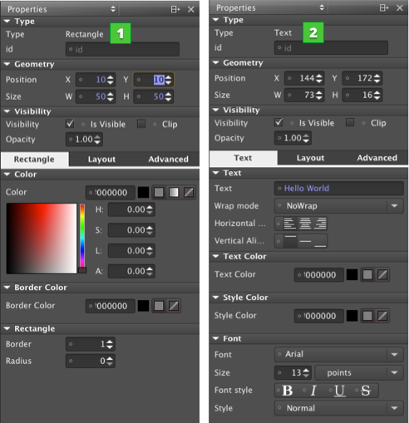The height and width of the screenshot is (423, 409).
Task: Click the id field in Rectangle panel
Action: point(122,49)
